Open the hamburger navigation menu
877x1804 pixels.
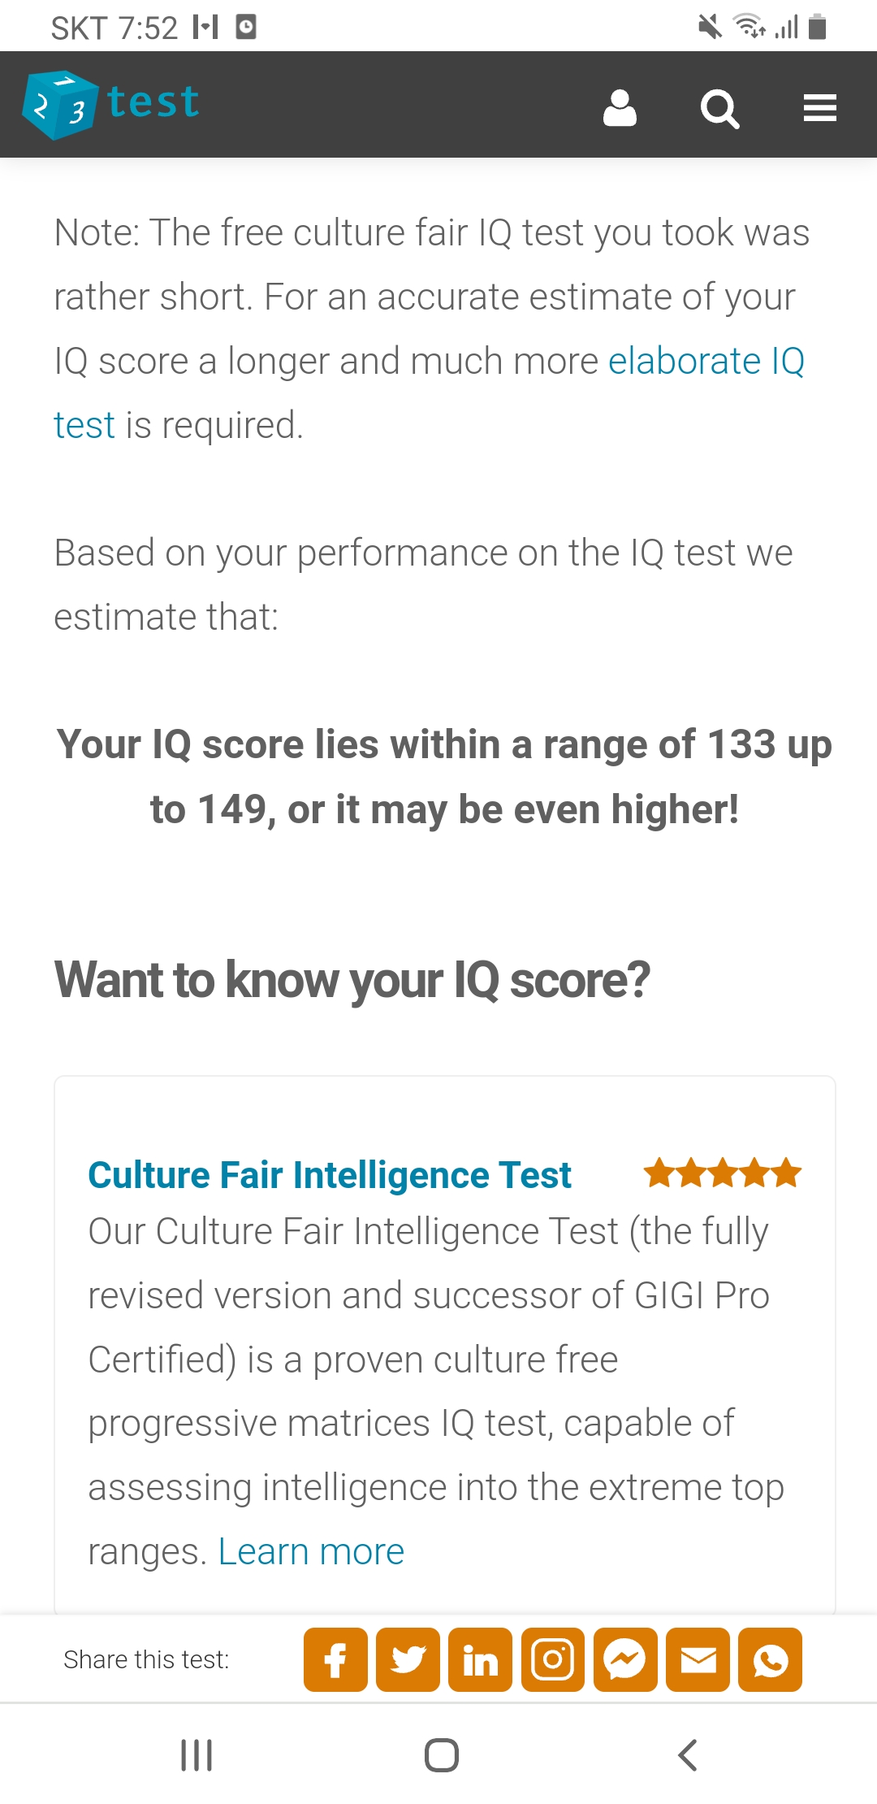tap(819, 108)
